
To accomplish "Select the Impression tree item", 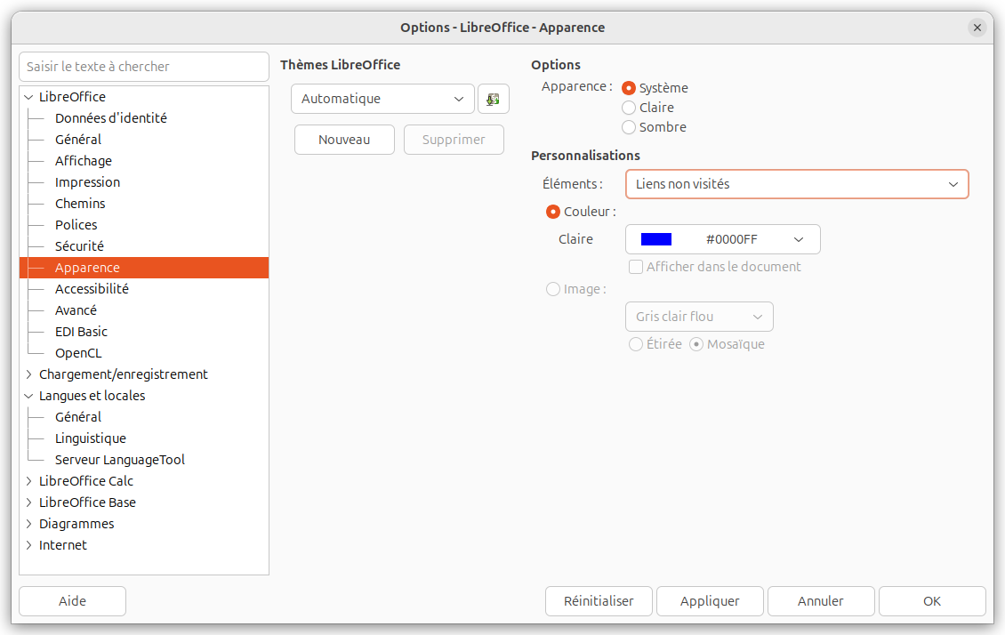I will click(88, 182).
